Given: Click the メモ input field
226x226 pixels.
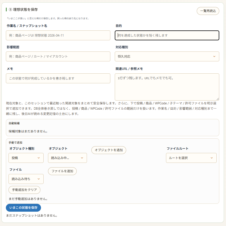Looking at the screenshot, I should coord(58,78).
